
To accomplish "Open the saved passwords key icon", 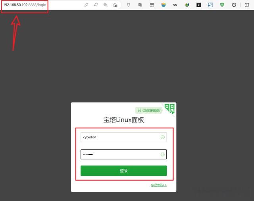I will pos(86,5).
